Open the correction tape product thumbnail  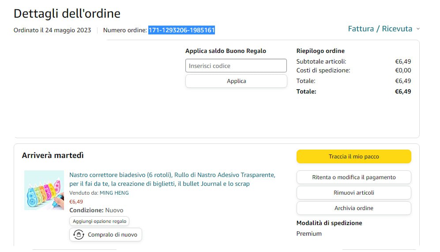click(x=44, y=190)
